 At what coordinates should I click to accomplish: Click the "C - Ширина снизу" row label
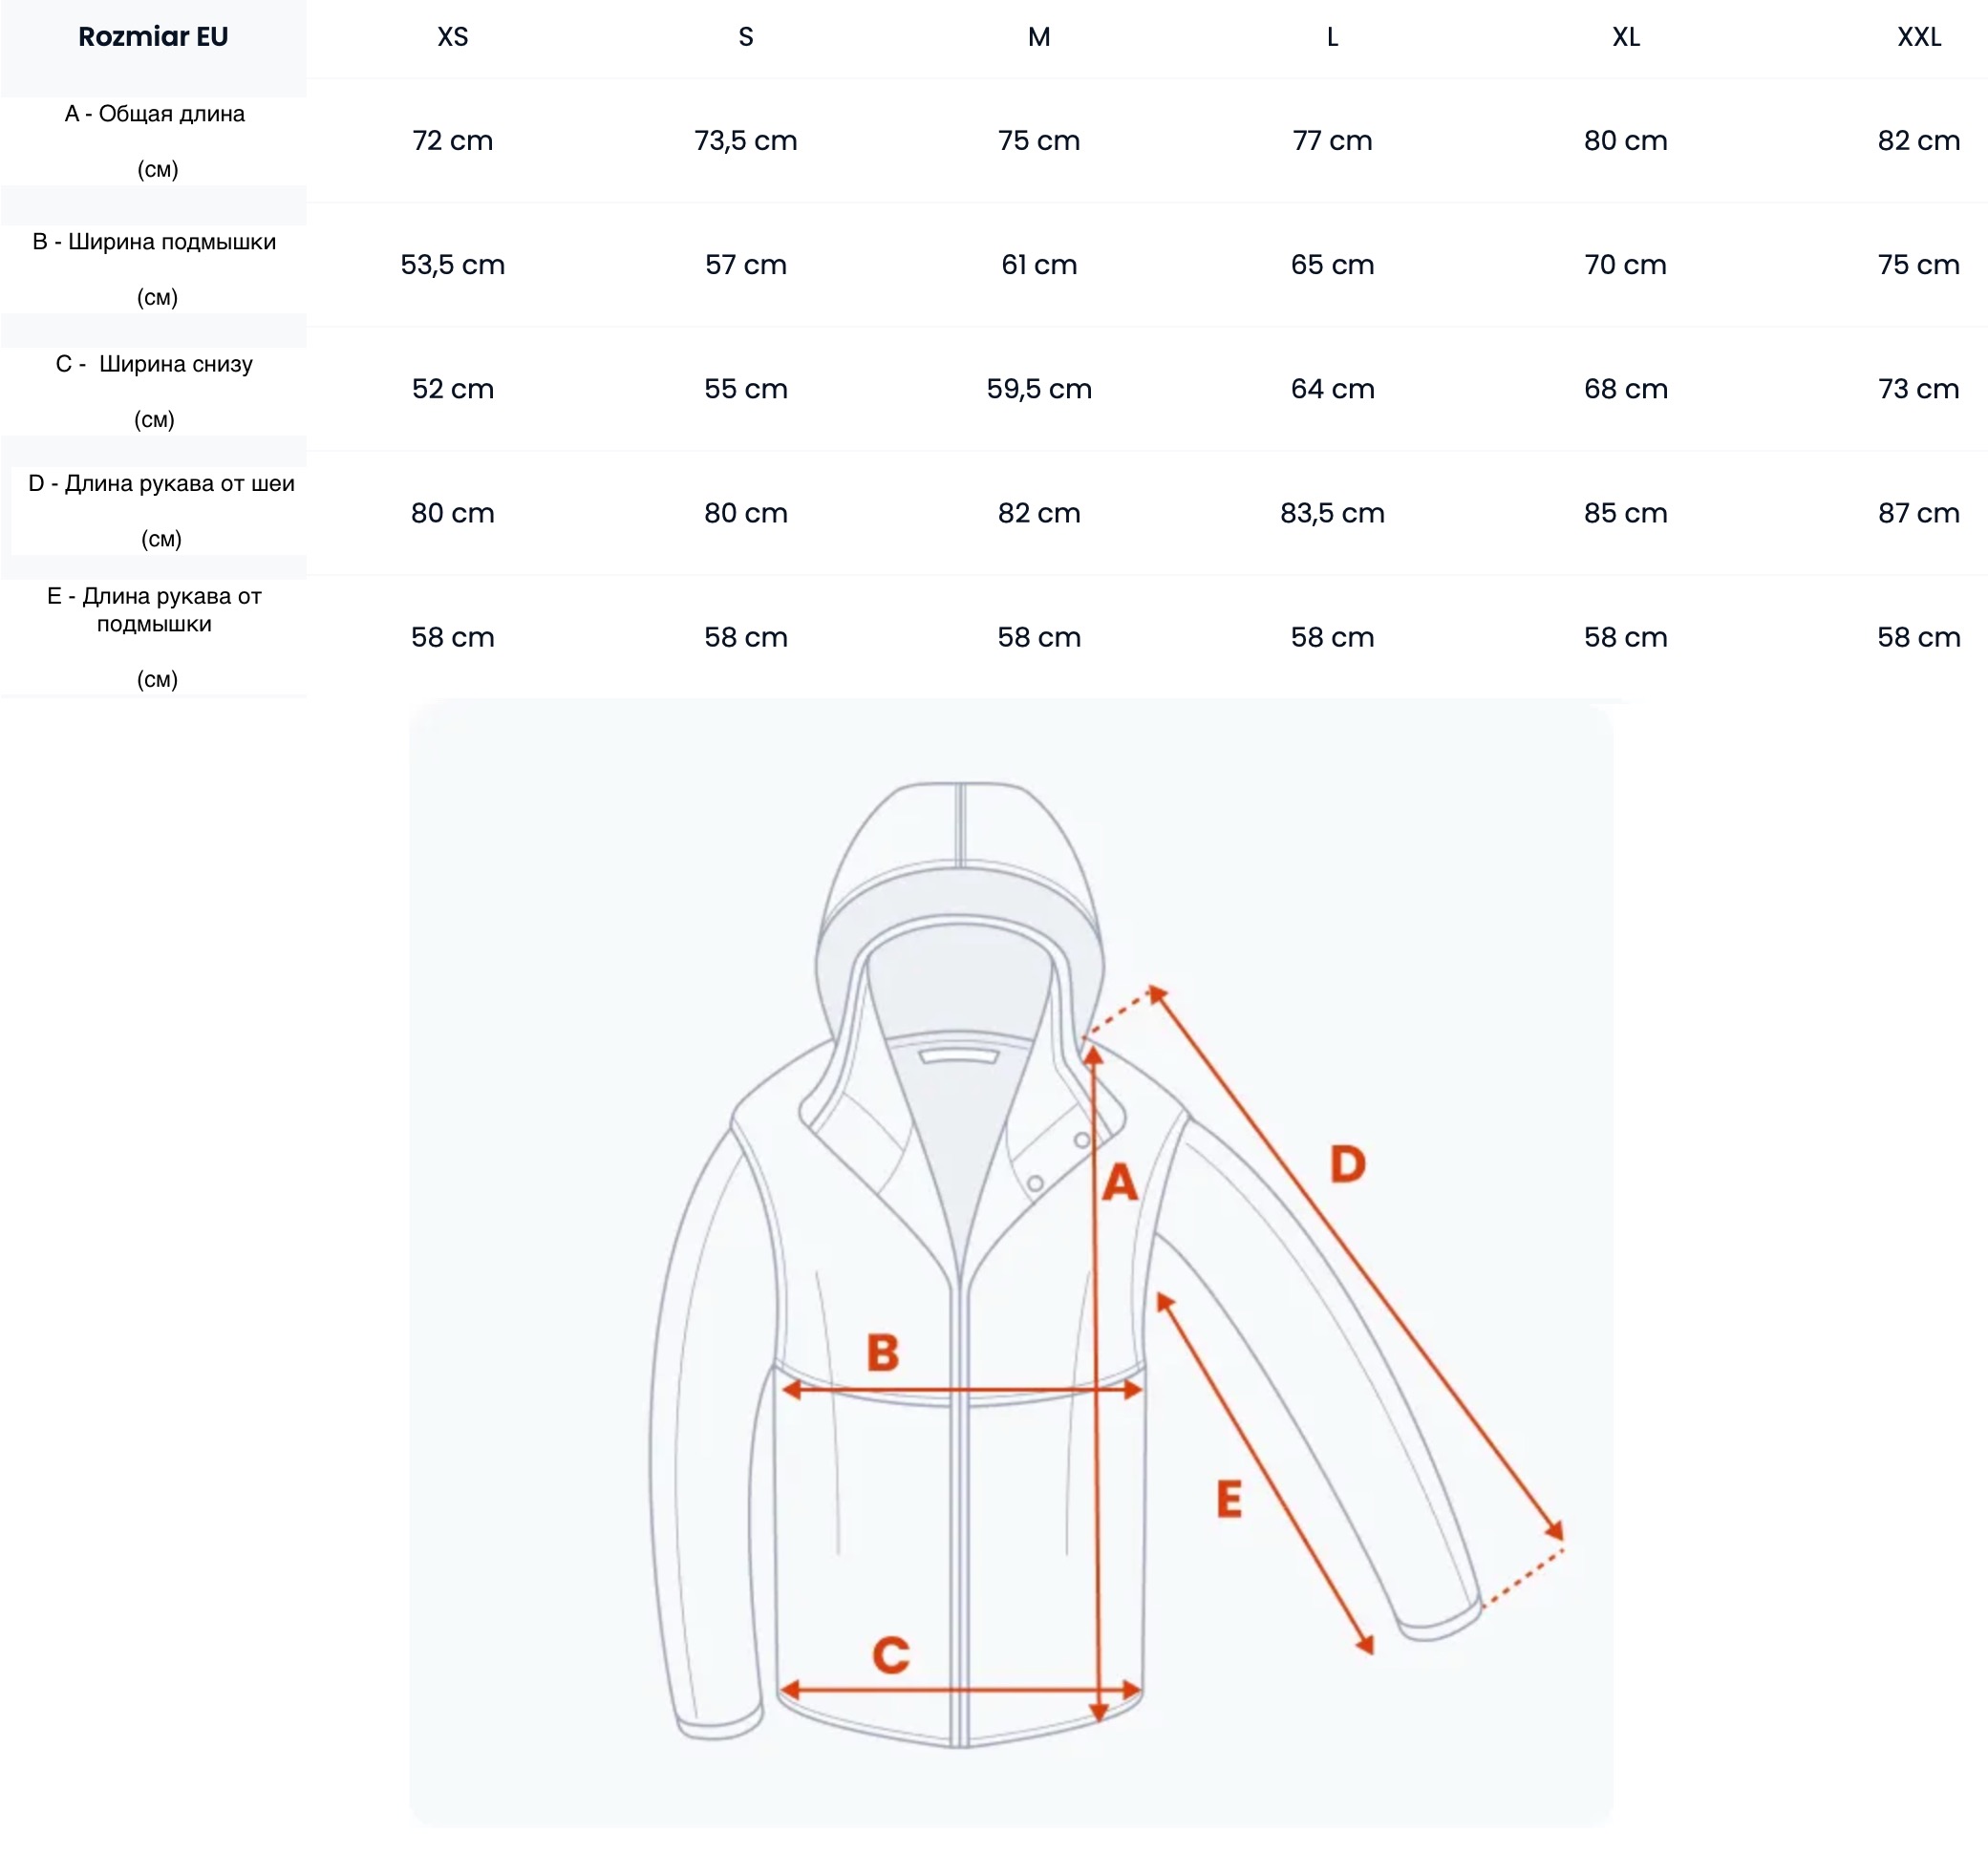[x=154, y=364]
